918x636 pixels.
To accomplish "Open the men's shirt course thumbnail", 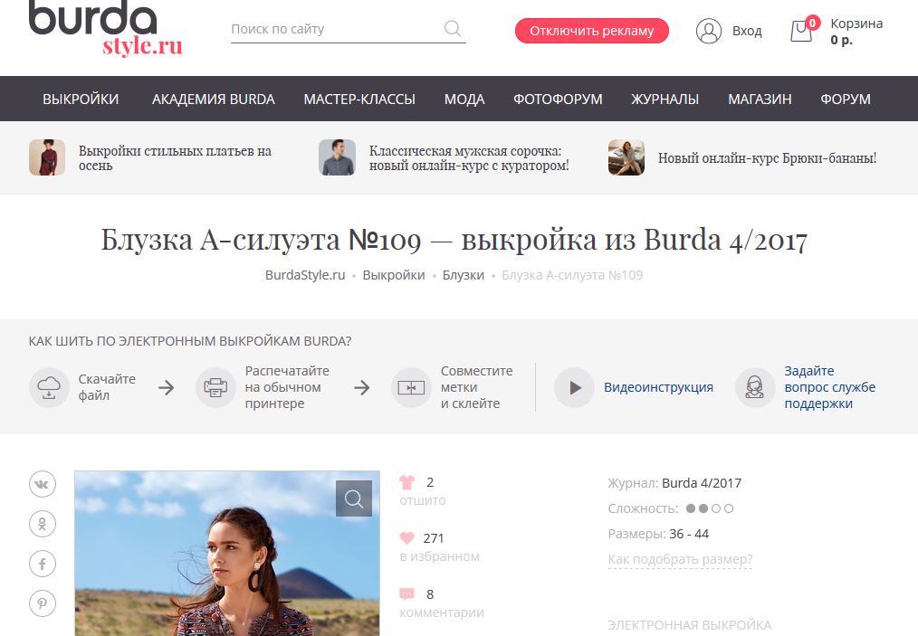I will 337,157.
